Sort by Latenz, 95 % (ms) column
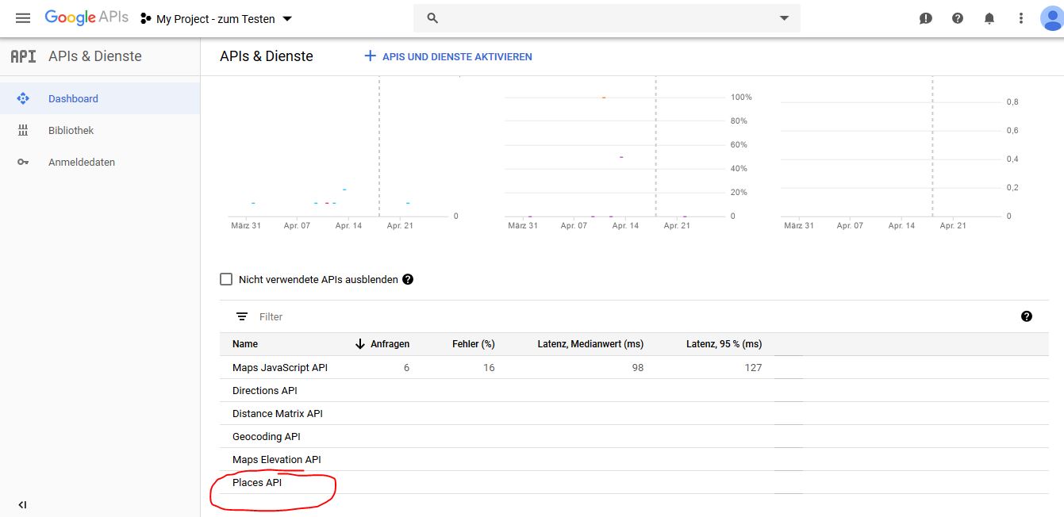 click(724, 344)
